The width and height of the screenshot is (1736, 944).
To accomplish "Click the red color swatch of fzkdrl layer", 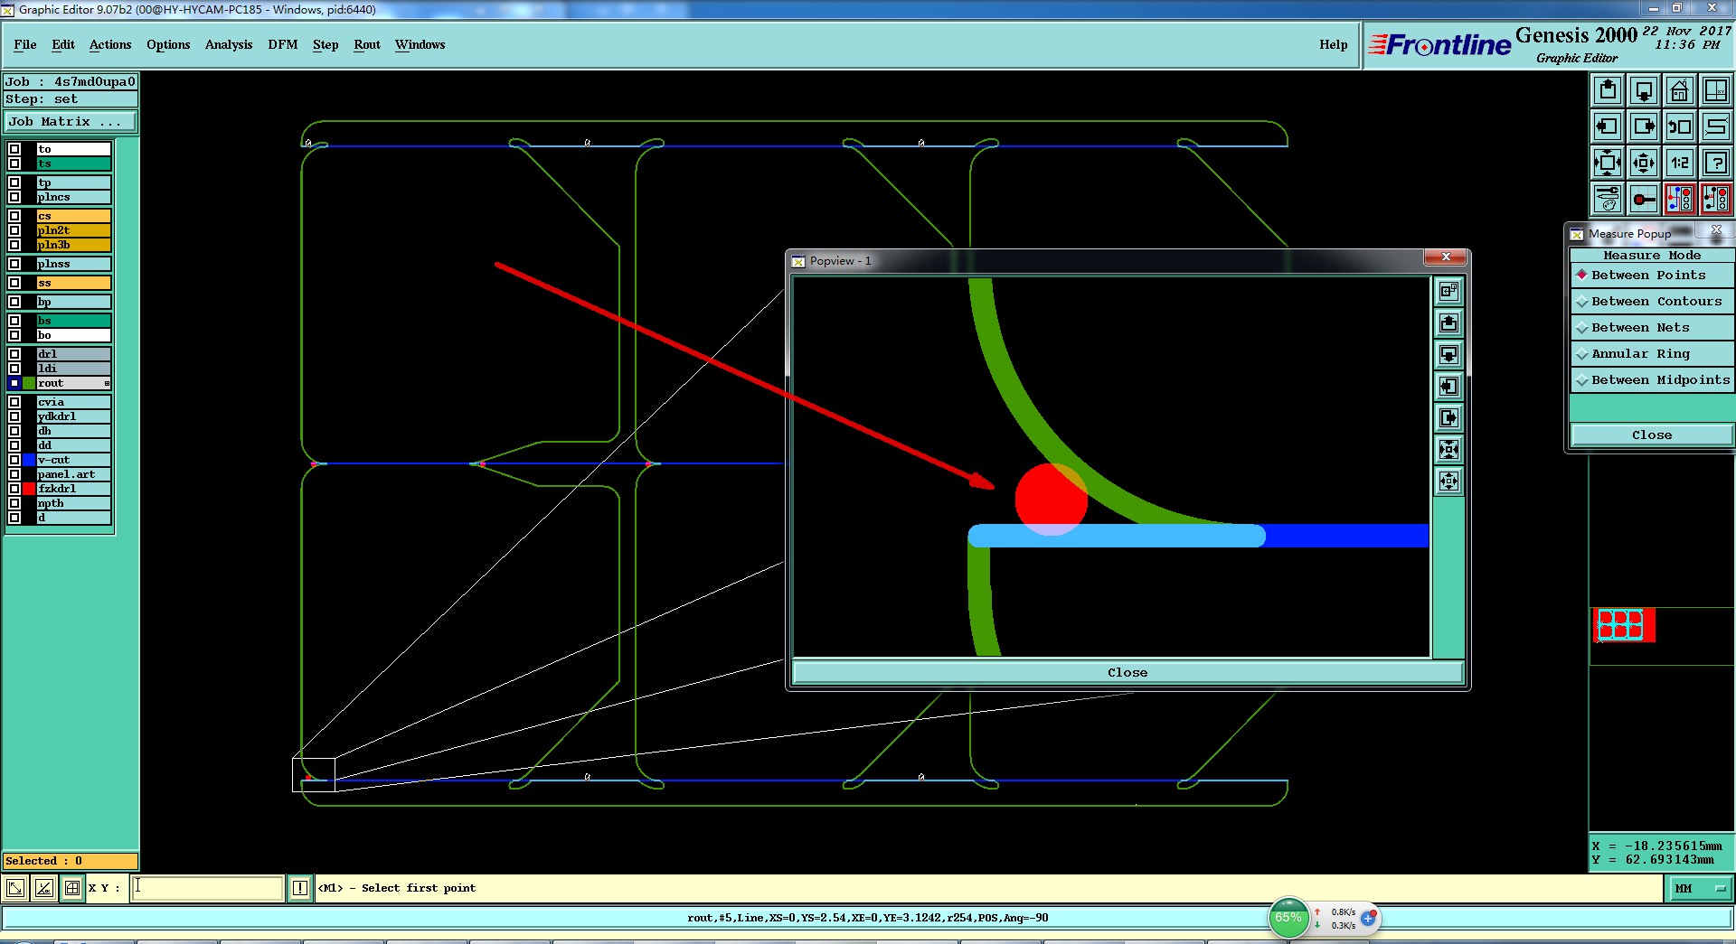I will (x=29, y=489).
